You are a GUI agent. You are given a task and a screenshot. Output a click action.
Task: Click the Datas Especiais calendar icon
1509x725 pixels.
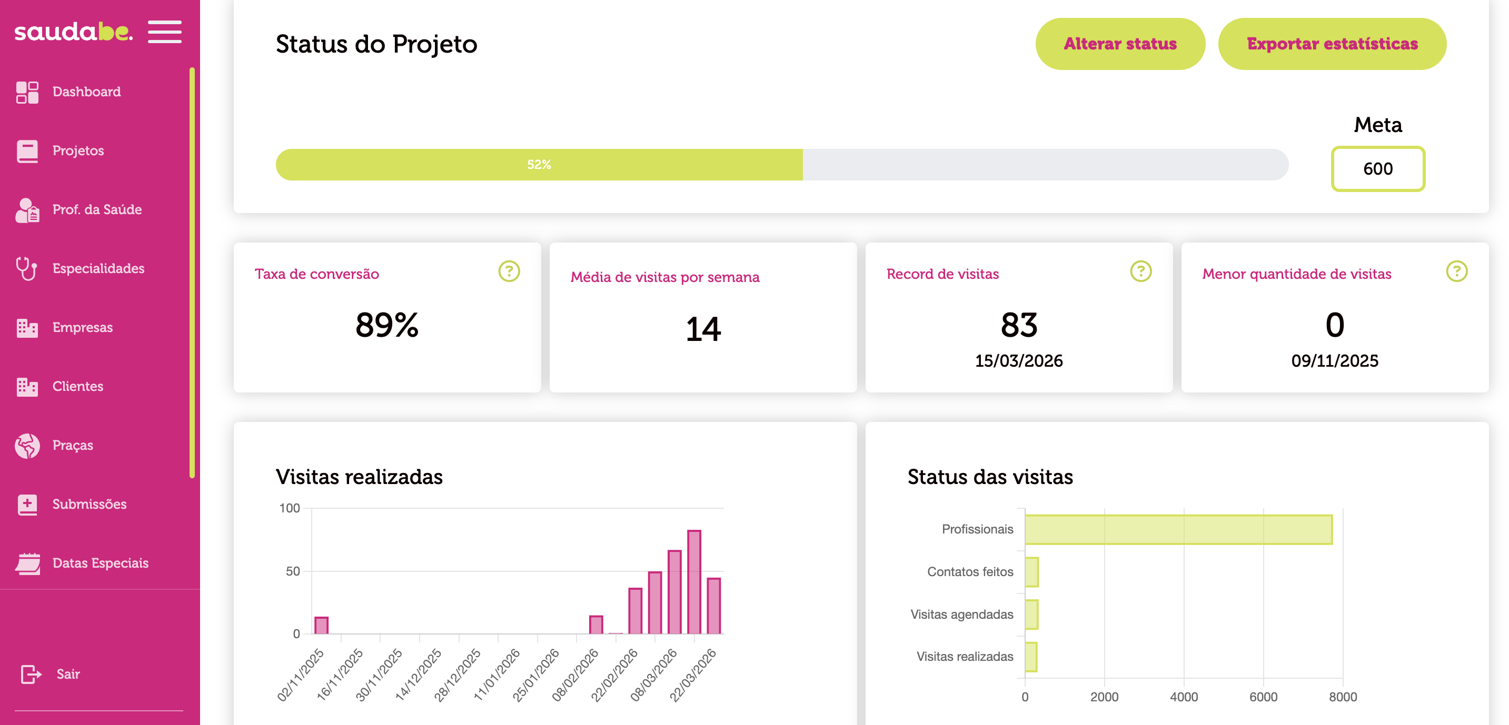[x=27, y=563]
